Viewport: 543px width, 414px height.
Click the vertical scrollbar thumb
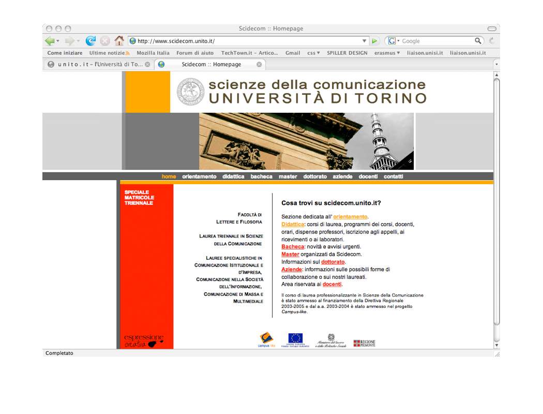pos(496,202)
